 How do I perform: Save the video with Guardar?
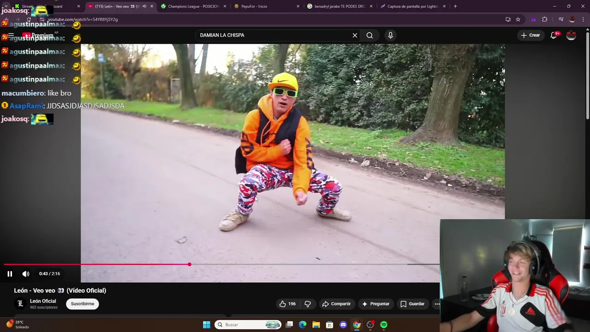pyautogui.click(x=412, y=304)
